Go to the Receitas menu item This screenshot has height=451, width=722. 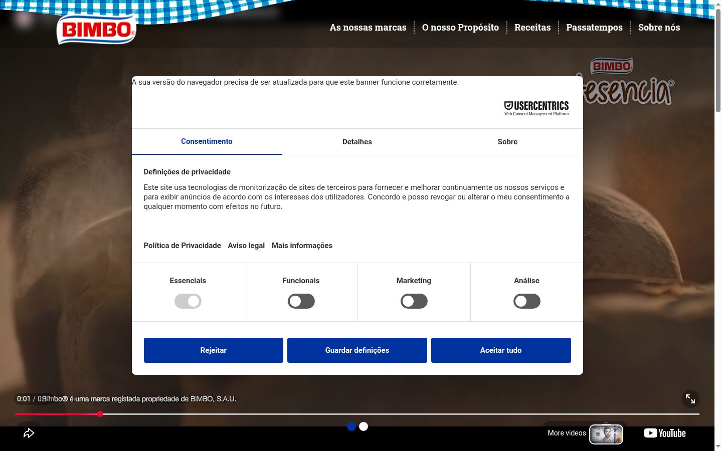tap(532, 28)
